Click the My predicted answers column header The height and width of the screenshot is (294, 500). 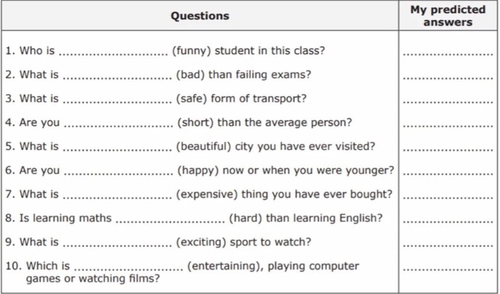448,16
